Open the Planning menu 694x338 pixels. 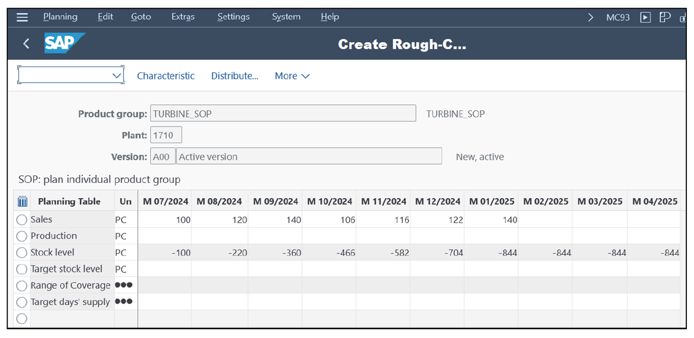60,17
